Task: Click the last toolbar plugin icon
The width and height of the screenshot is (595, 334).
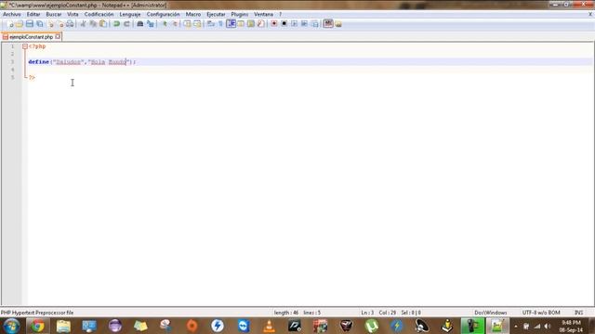Action: (338, 24)
